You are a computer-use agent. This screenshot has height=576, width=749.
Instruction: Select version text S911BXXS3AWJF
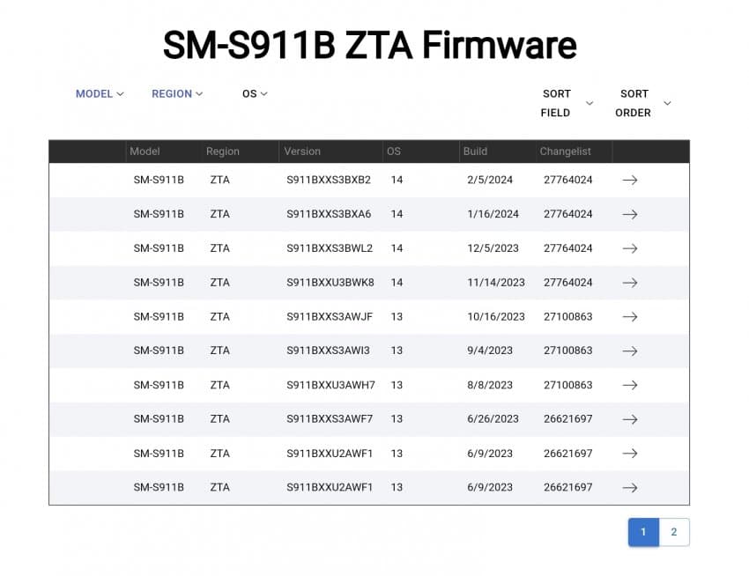pyautogui.click(x=330, y=317)
